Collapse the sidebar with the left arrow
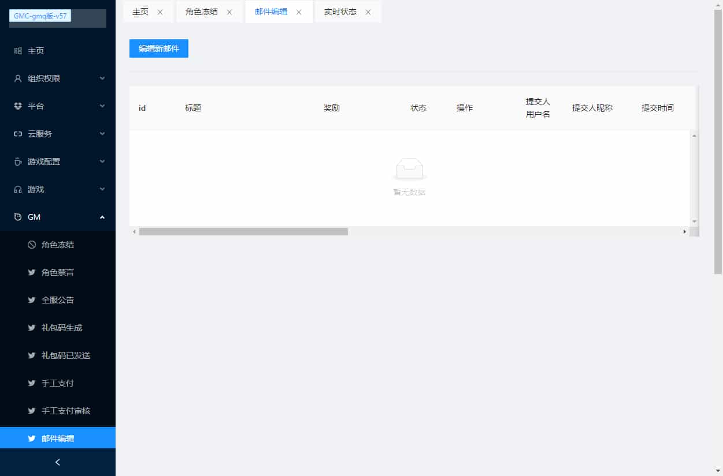 58,462
